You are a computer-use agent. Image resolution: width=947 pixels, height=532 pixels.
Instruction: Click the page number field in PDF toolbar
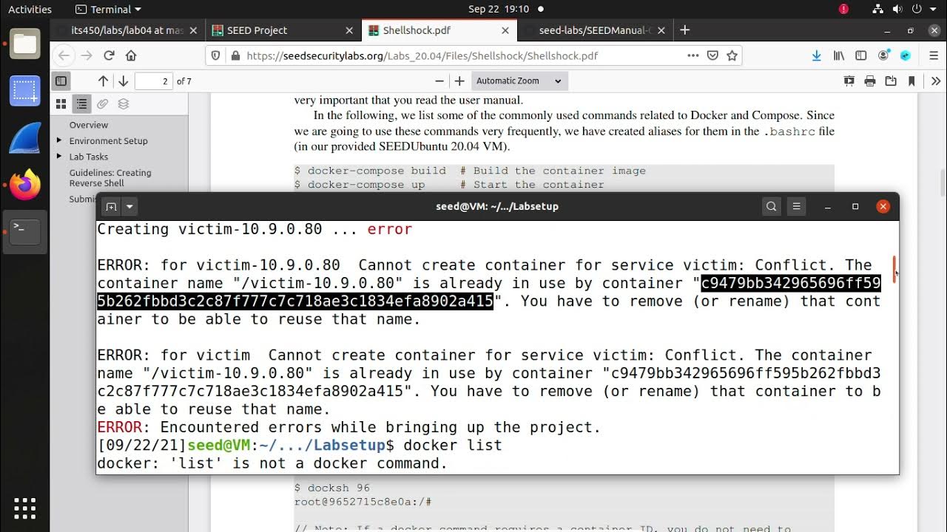click(154, 81)
